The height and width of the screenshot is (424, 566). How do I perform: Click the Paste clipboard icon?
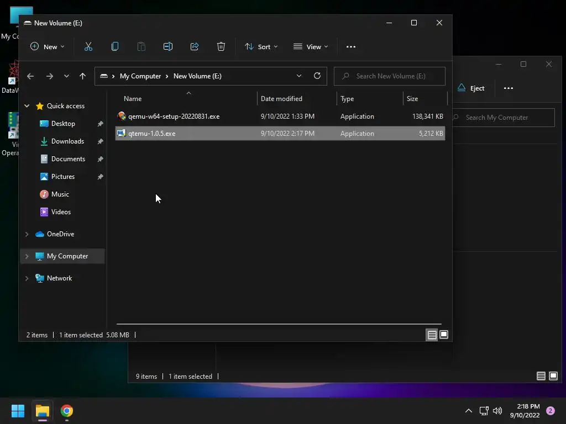(x=141, y=46)
